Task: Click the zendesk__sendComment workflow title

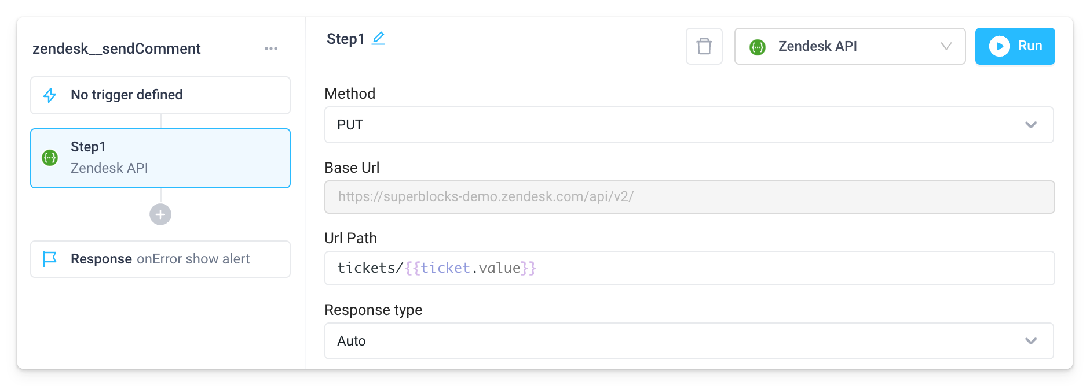Action: click(x=116, y=49)
